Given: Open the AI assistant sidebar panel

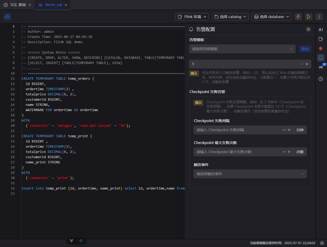Looking at the screenshot, I should [x=321, y=30].
